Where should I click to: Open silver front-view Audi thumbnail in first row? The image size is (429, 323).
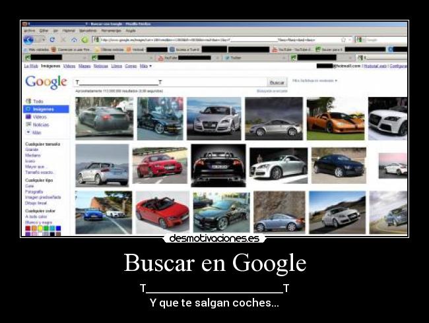click(x=214, y=119)
